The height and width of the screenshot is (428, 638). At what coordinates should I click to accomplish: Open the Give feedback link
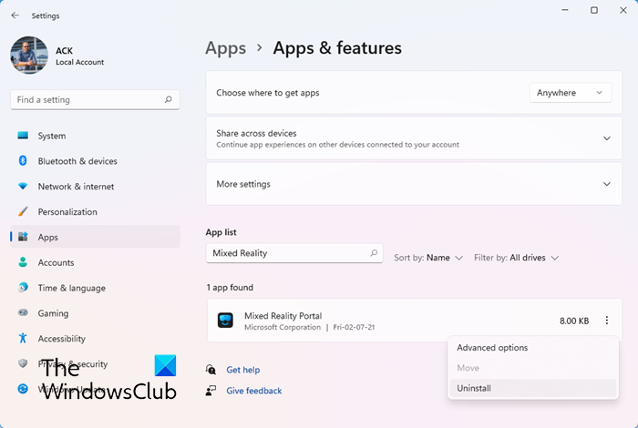tap(254, 391)
